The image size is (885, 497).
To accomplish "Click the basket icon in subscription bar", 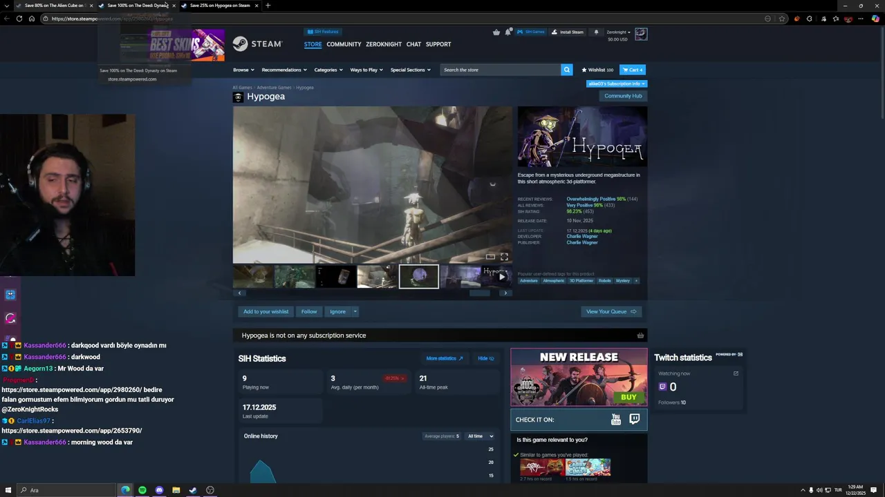I will tap(640, 335).
